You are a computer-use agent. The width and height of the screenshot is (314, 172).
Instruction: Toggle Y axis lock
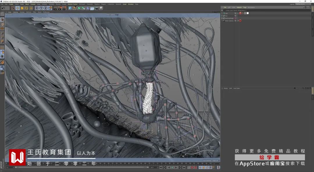[x=41, y=8]
